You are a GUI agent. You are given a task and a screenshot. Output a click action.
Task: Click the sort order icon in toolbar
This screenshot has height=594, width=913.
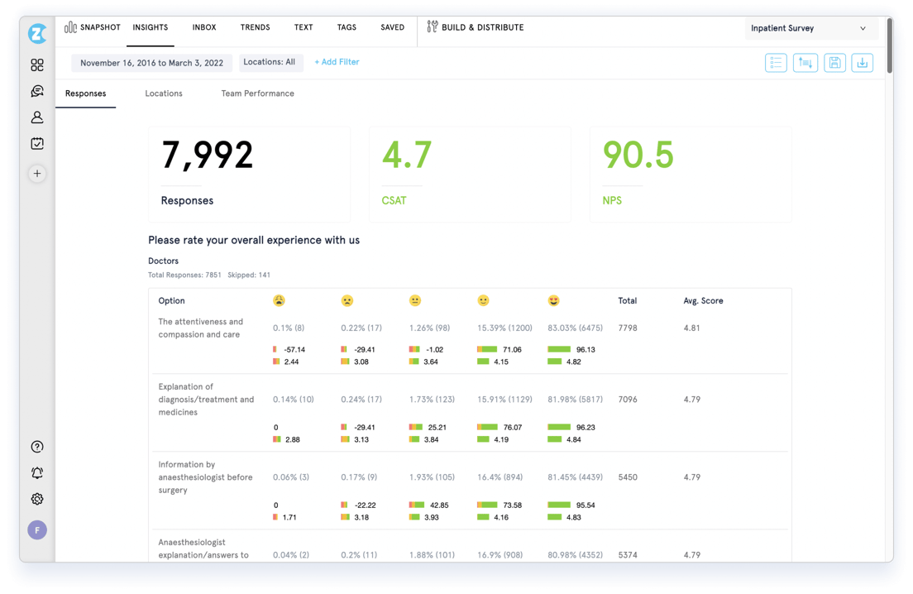point(805,63)
